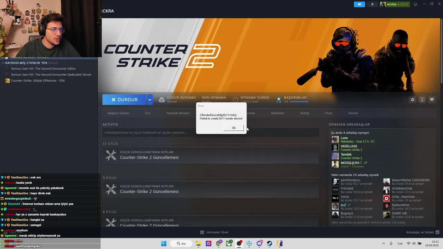This screenshot has width=443, height=249.
Task: Switch to Big Picture mode icon
Action: coord(416,4)
